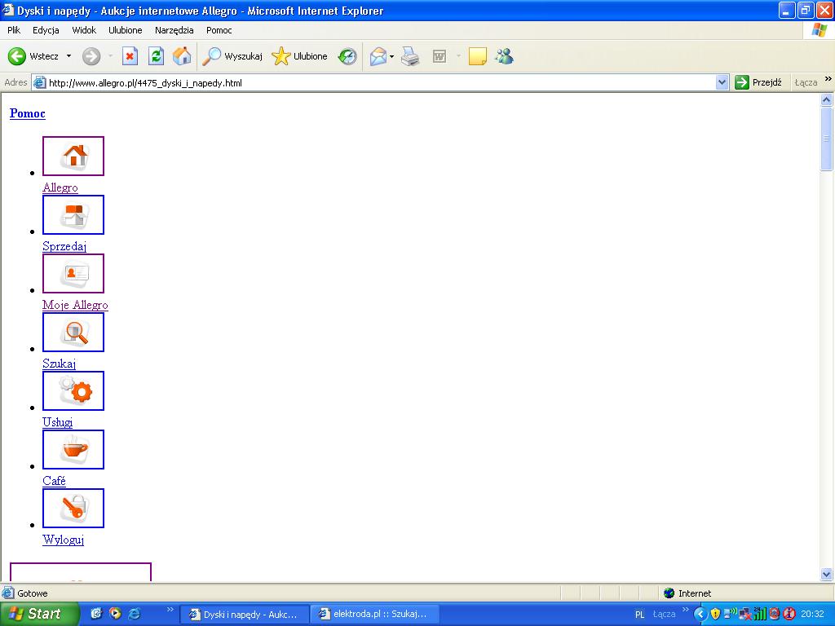Open browsing history clock icon

click(347, 56)
